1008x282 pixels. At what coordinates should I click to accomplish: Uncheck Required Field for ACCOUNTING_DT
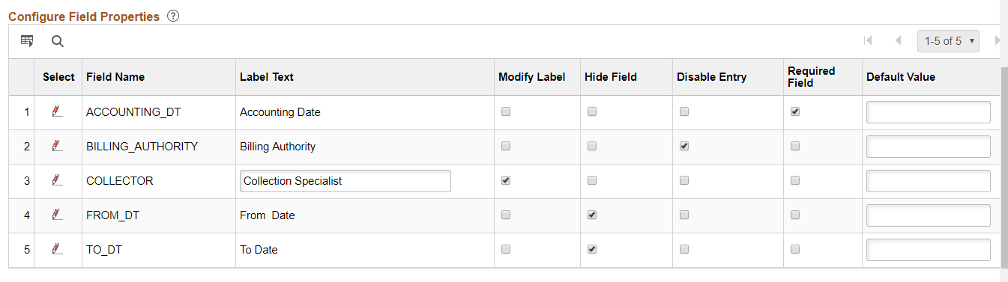tap(795, 111)
